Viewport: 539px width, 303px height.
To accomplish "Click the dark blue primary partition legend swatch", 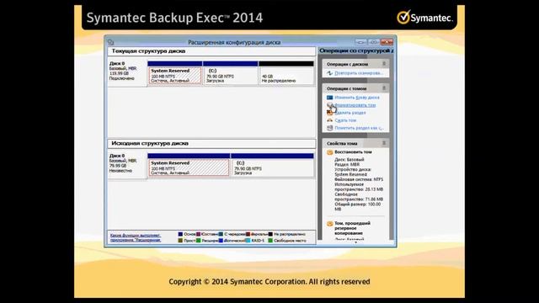I will [180, 234].
